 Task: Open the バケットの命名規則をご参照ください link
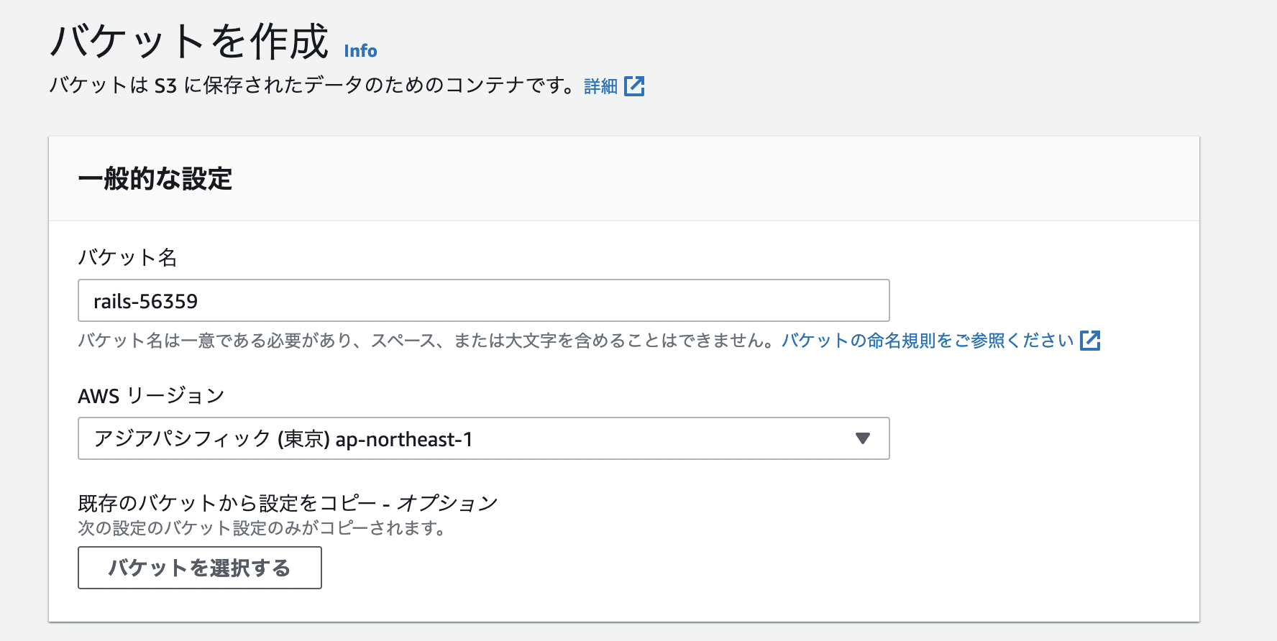point(927,341)
